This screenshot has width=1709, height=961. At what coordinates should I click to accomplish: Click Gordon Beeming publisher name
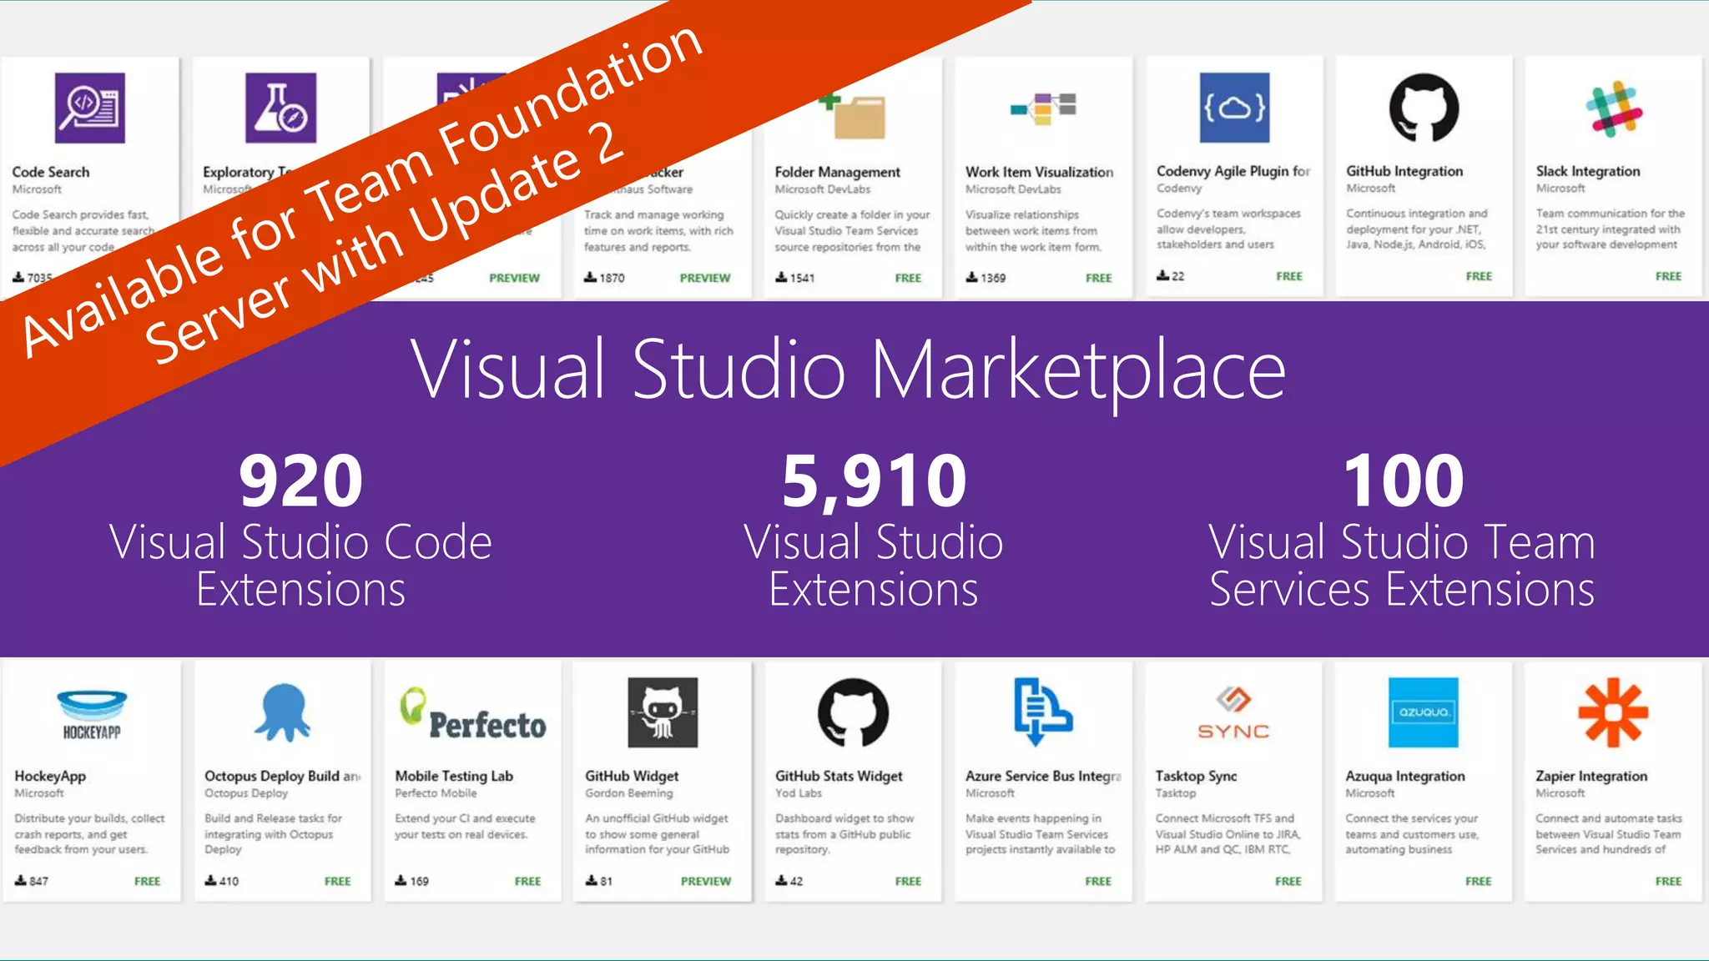coord(629,793)
